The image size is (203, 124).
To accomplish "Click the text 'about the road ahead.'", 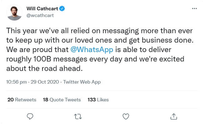I will [44, 69].
